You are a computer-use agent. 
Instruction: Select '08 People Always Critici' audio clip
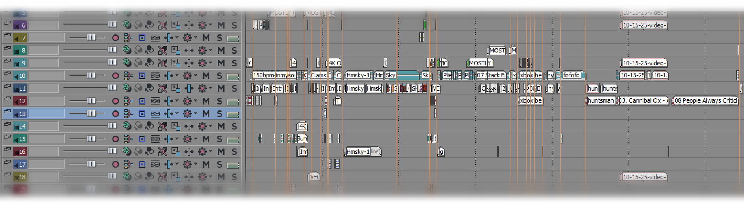pyautogui.click(x=705, y=100)
